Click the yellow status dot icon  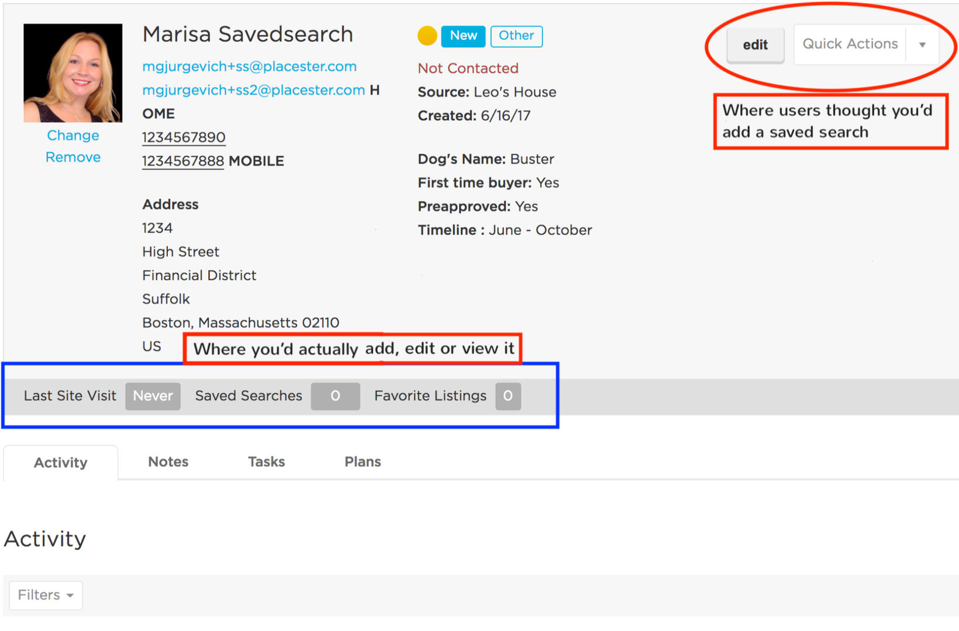coord(427,36)
